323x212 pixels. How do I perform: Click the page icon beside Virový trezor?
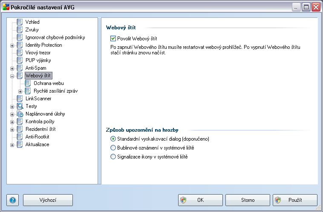pyautogui.click(x=20, y=53)
